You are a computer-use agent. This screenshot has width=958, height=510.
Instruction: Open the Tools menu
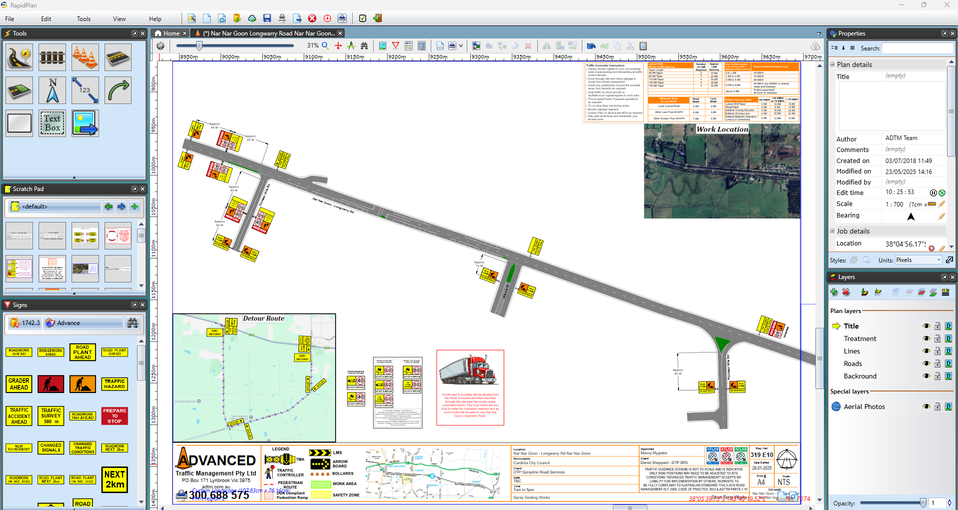tap(84, 19)
